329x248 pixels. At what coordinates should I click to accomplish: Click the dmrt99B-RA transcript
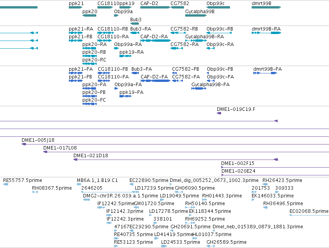(x=266, y=33)
